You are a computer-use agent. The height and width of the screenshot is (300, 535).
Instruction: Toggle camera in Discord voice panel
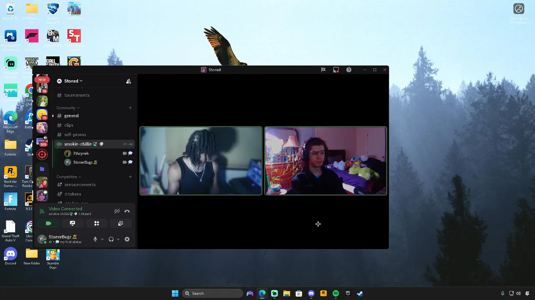(48, 223)
